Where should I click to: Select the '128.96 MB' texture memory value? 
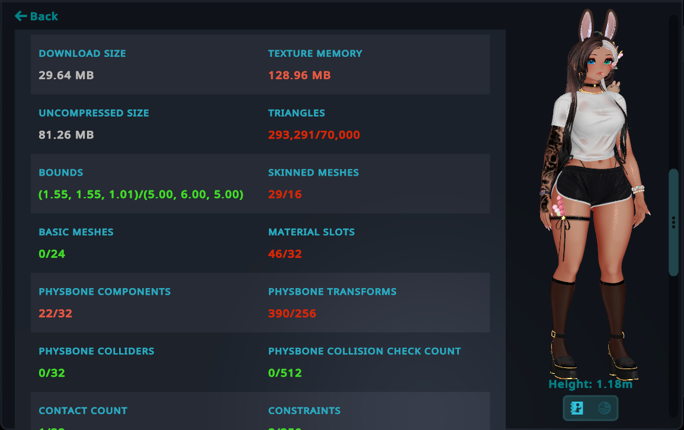(300, 75)
